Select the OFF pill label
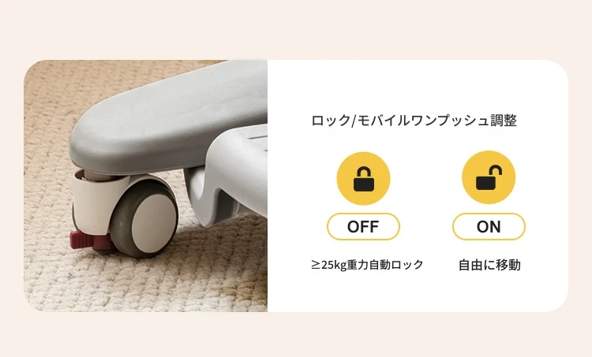 pyautogui.click(x=363, y=227)
